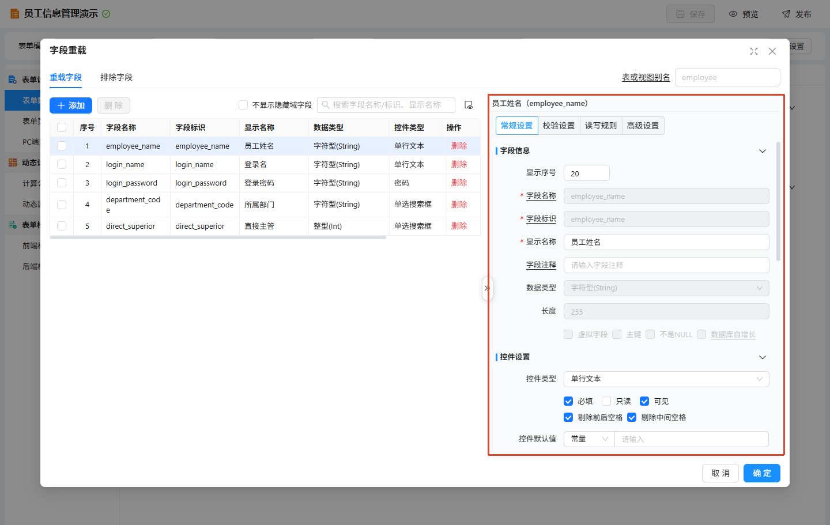Viewport: 830px width, 525px height.
Task: Check the row checkbox for login_password
Action: click(62, 183)
